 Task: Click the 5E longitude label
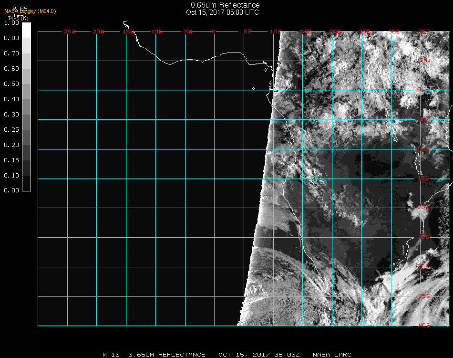coord(247,32)
